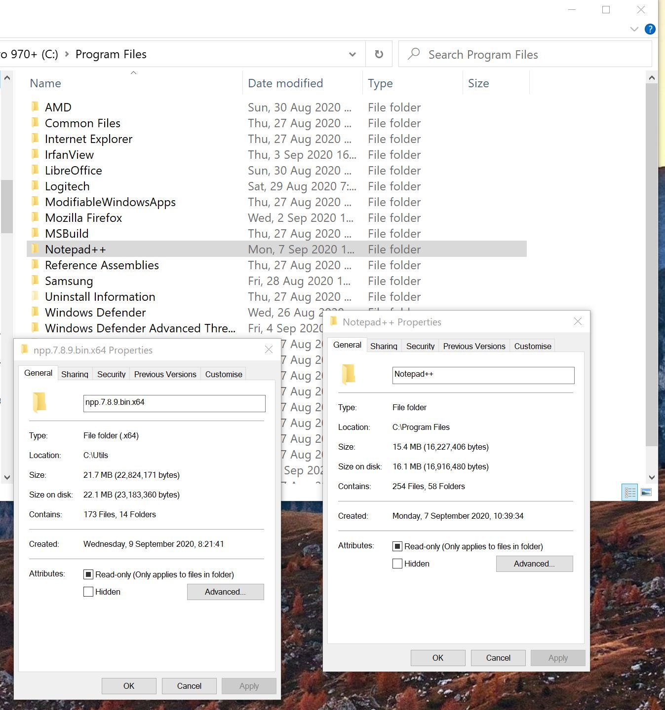Click the Notepad++ folder icon in list

[35, 249]
